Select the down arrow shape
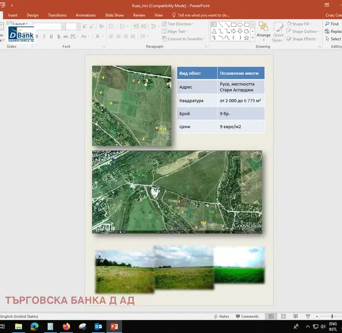The width and height of the screenshot is (342, 333). pos(240,31)
